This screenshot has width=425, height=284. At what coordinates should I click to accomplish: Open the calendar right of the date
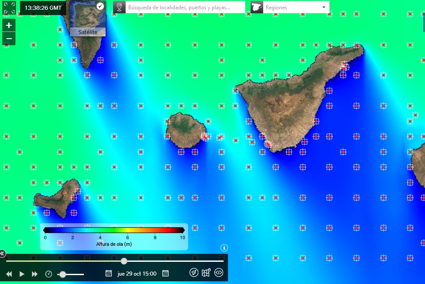(x=165, y=273)
